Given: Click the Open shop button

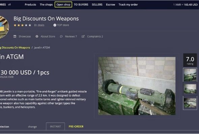Looking at the screenshot, I should [63, 5].
